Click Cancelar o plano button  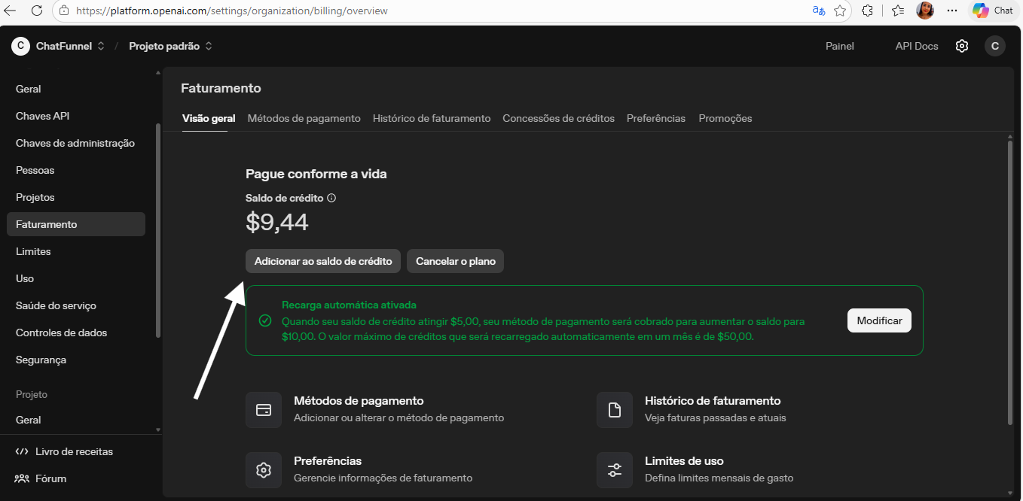pos(456,261)
